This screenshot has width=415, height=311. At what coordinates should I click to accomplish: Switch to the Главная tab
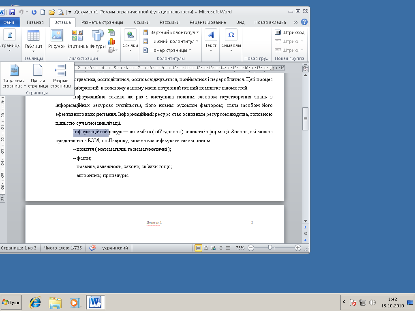[35, 22]
